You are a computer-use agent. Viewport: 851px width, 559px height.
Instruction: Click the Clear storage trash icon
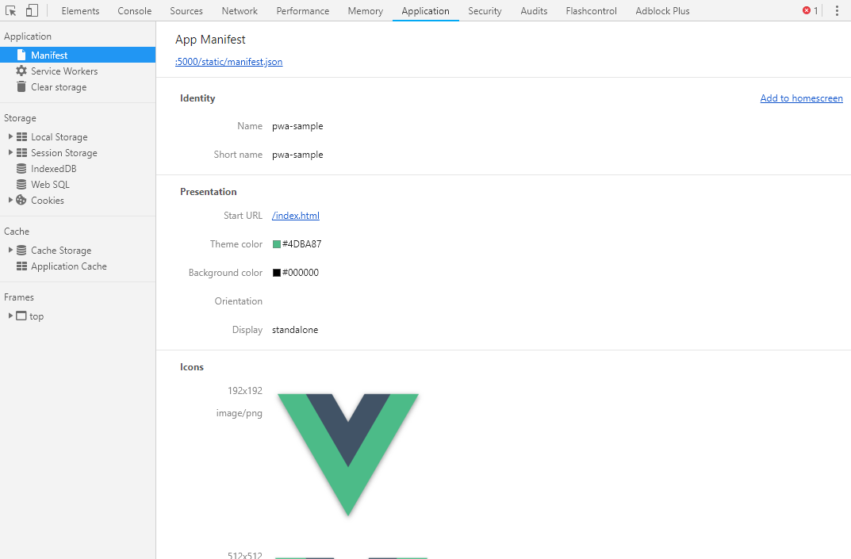pos(21,86)
